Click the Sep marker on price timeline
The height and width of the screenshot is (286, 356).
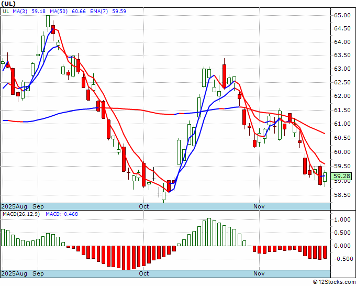point(38,206)
